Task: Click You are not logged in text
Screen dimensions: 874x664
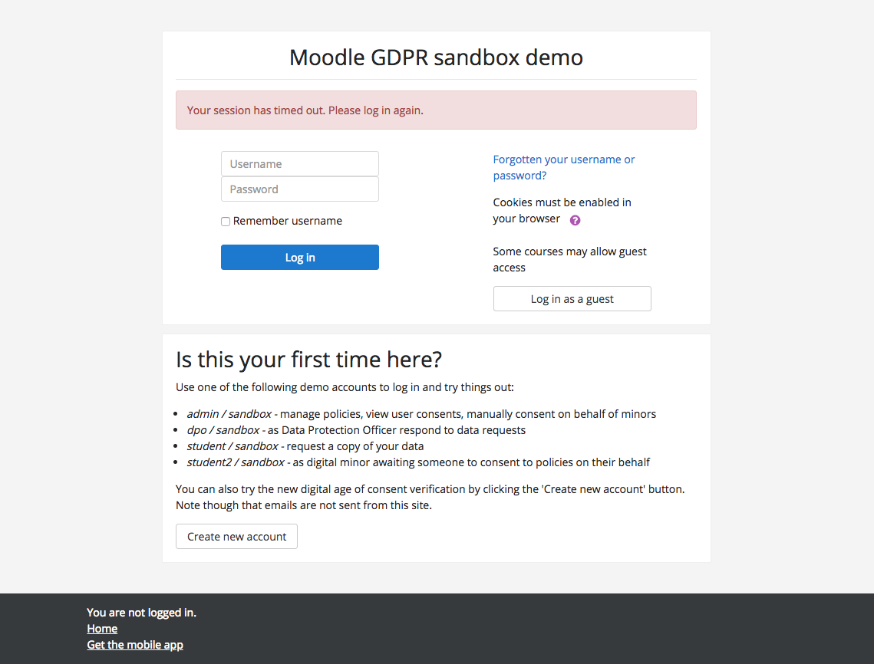Action: pos(142,612)
